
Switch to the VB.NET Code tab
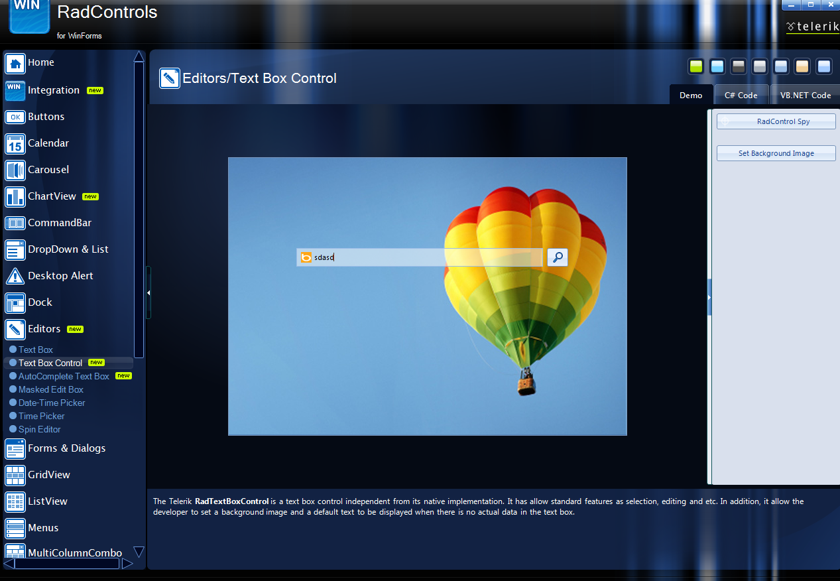(x=805, y=95)
